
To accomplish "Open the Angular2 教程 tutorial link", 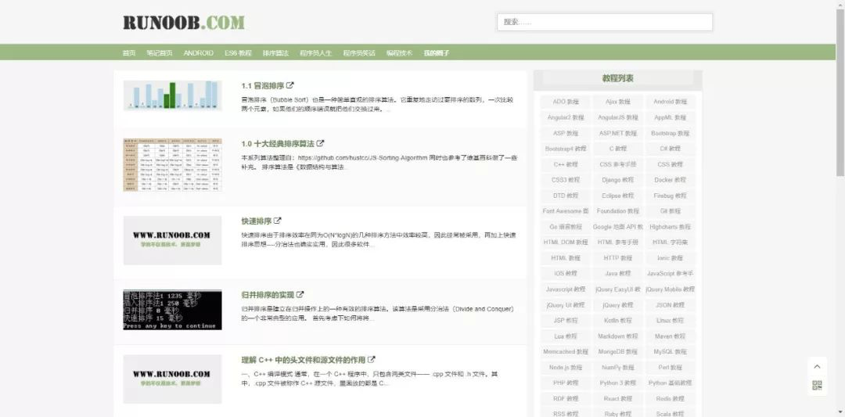I will [566, 117].
